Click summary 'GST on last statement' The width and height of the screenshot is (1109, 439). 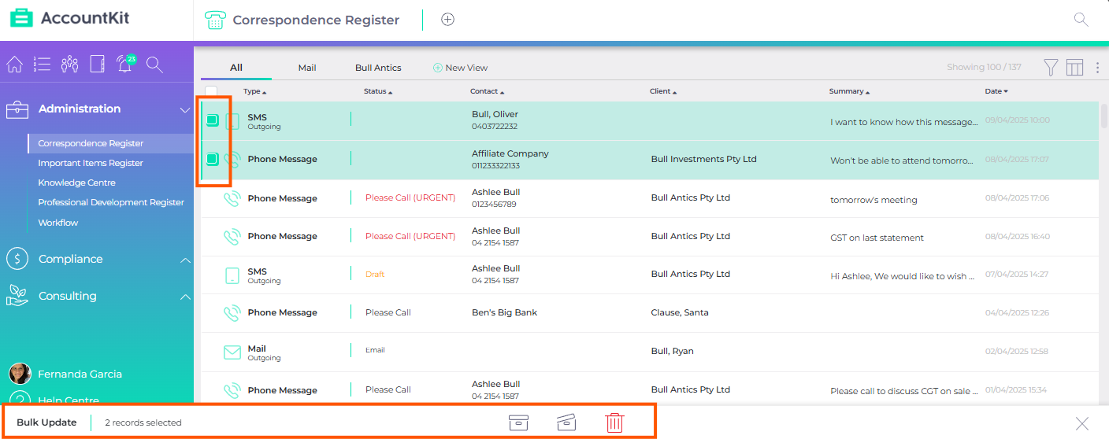[877, 238]
